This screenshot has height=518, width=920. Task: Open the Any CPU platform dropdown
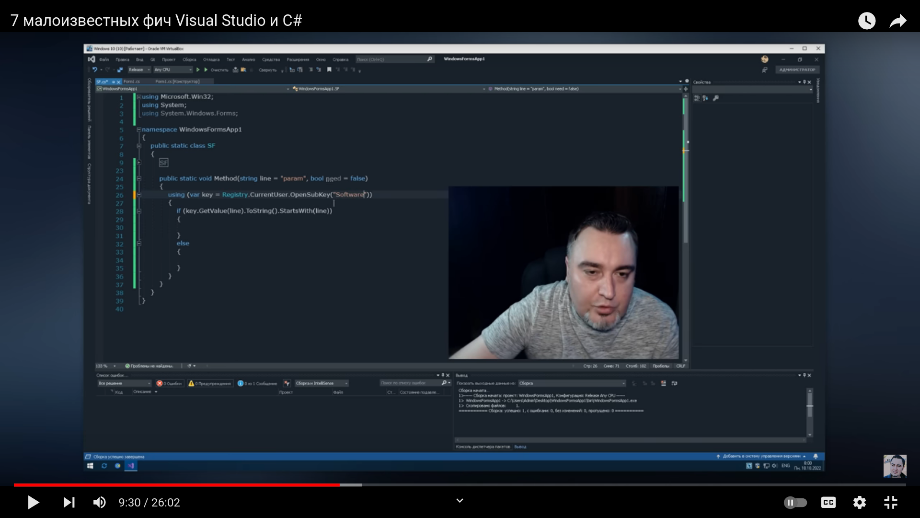coord(172,70)
